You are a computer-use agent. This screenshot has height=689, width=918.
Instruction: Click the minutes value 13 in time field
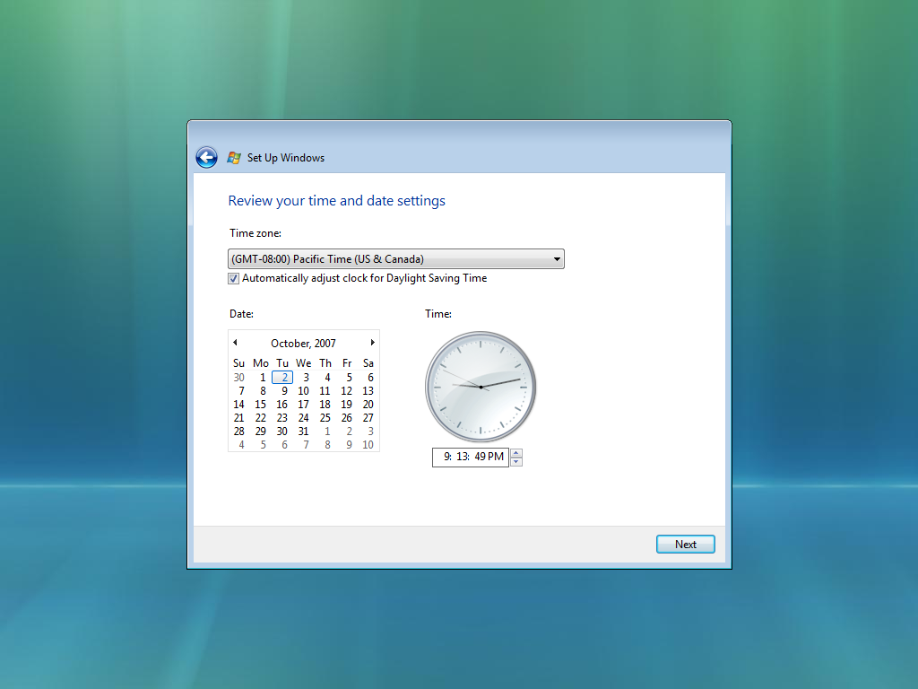pyautogui.click(x=463, y=457)
